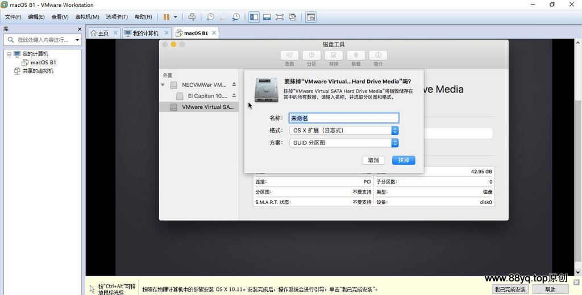Close the macOS B1 tab
The height and width of the screenshot is (295, 582).
(x=214, y=33)
